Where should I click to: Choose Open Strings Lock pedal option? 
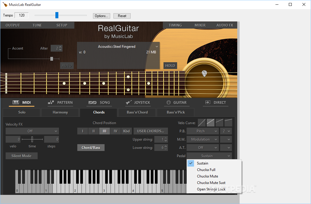[214, 189]
